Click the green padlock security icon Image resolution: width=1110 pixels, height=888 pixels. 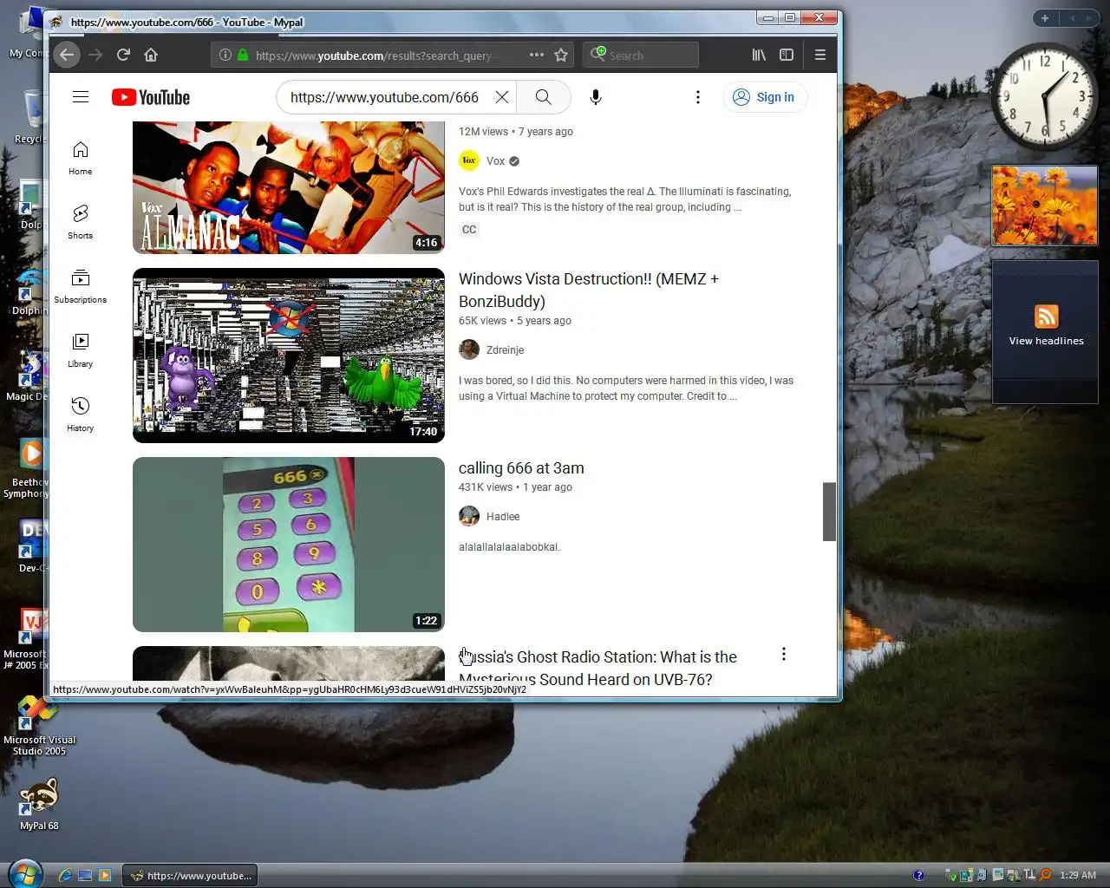point(243,55)
